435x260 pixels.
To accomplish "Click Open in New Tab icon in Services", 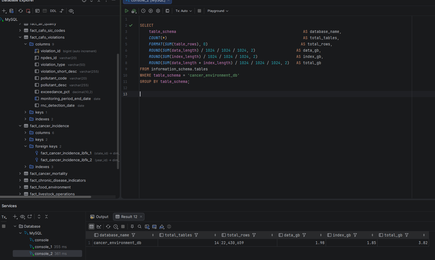I will click(x=30, y=217).
